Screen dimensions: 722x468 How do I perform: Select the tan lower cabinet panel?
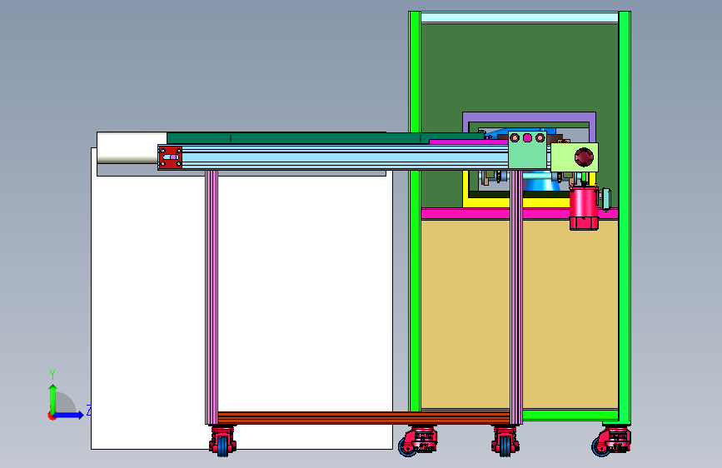click(x=465, y=313)
